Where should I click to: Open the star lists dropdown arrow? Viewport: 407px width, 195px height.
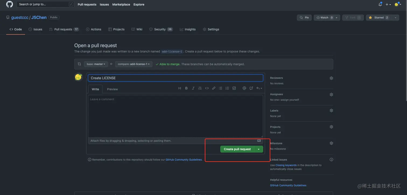pos(395,17)
